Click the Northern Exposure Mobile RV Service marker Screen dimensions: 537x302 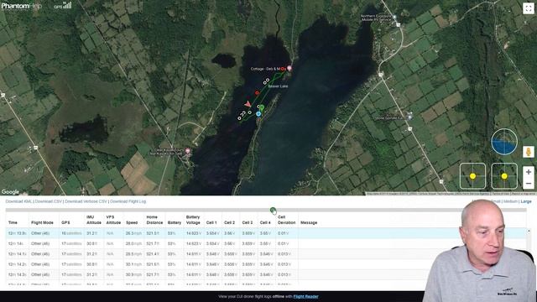coord(394,17)
